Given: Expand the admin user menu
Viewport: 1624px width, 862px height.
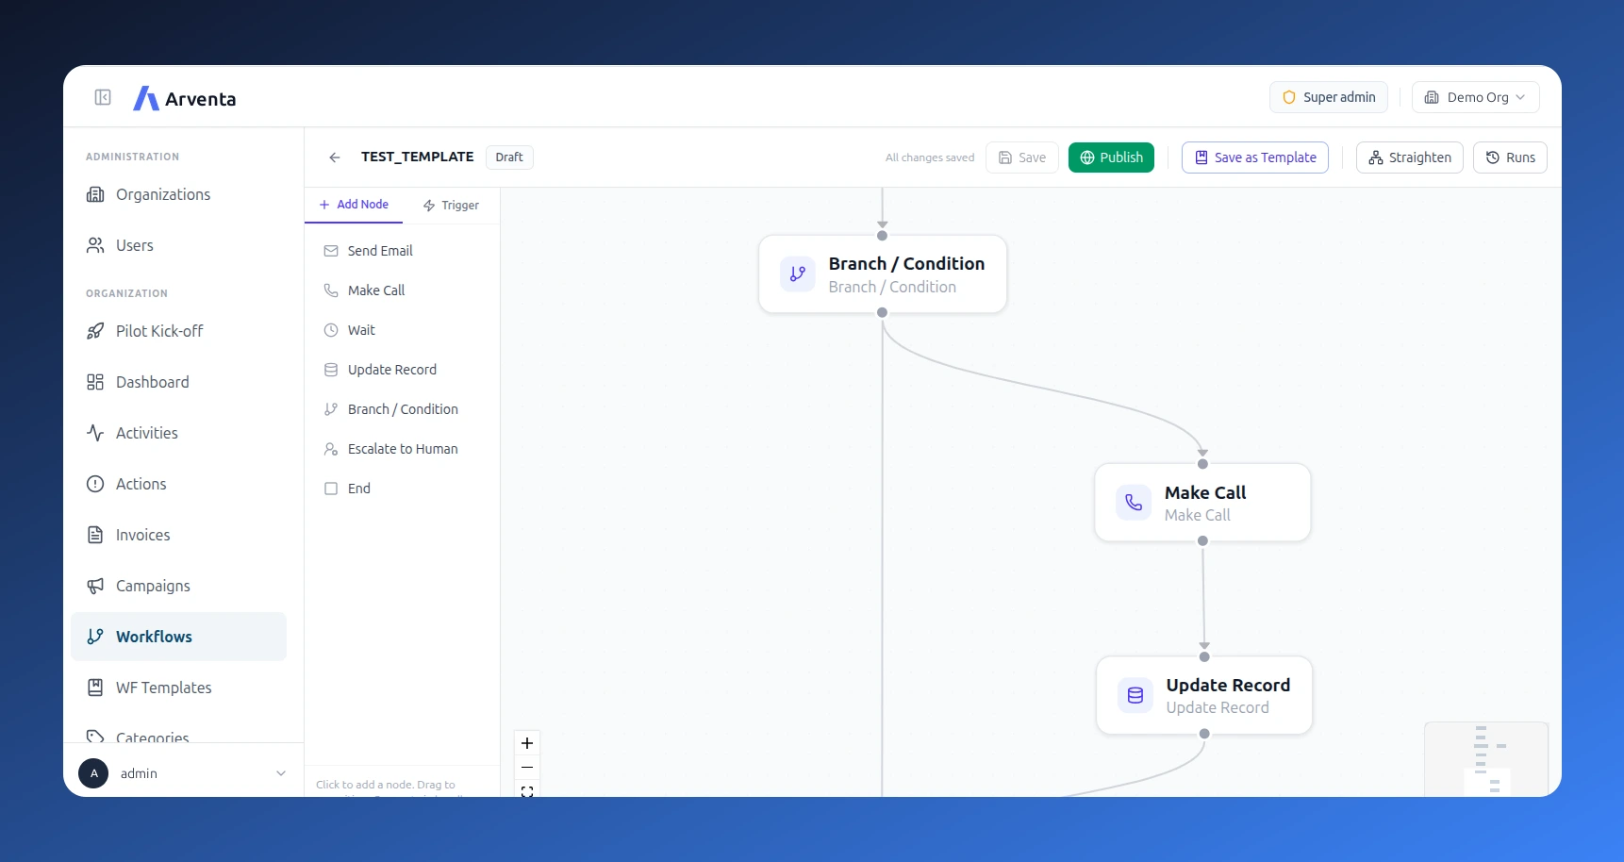Looking at the screenshot, I should coord(281,773).
